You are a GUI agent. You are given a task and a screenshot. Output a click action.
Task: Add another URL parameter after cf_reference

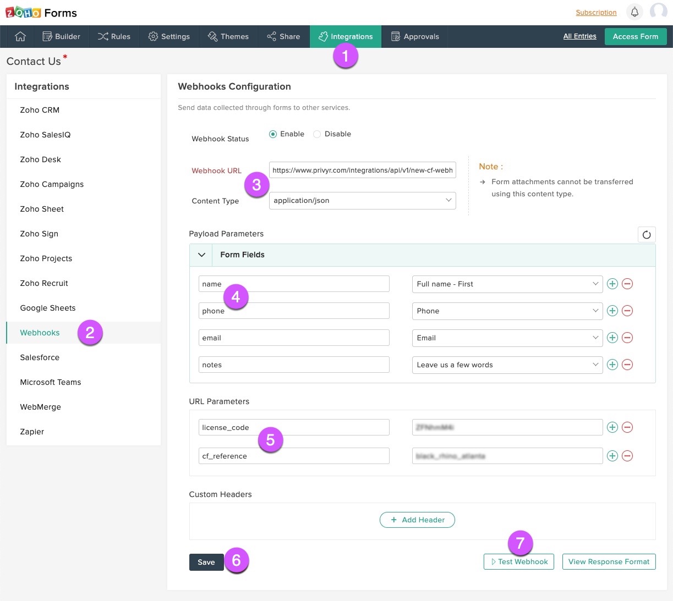coord(612,456)
